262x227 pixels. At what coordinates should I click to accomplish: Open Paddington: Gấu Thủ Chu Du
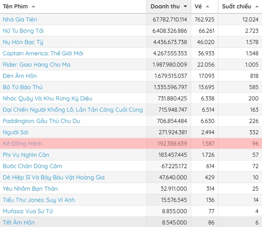pyautogui.click(x=42, y=121)
